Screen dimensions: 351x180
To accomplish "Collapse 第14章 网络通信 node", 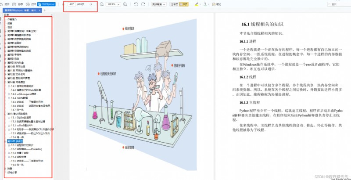I will [x=6, y=82].
